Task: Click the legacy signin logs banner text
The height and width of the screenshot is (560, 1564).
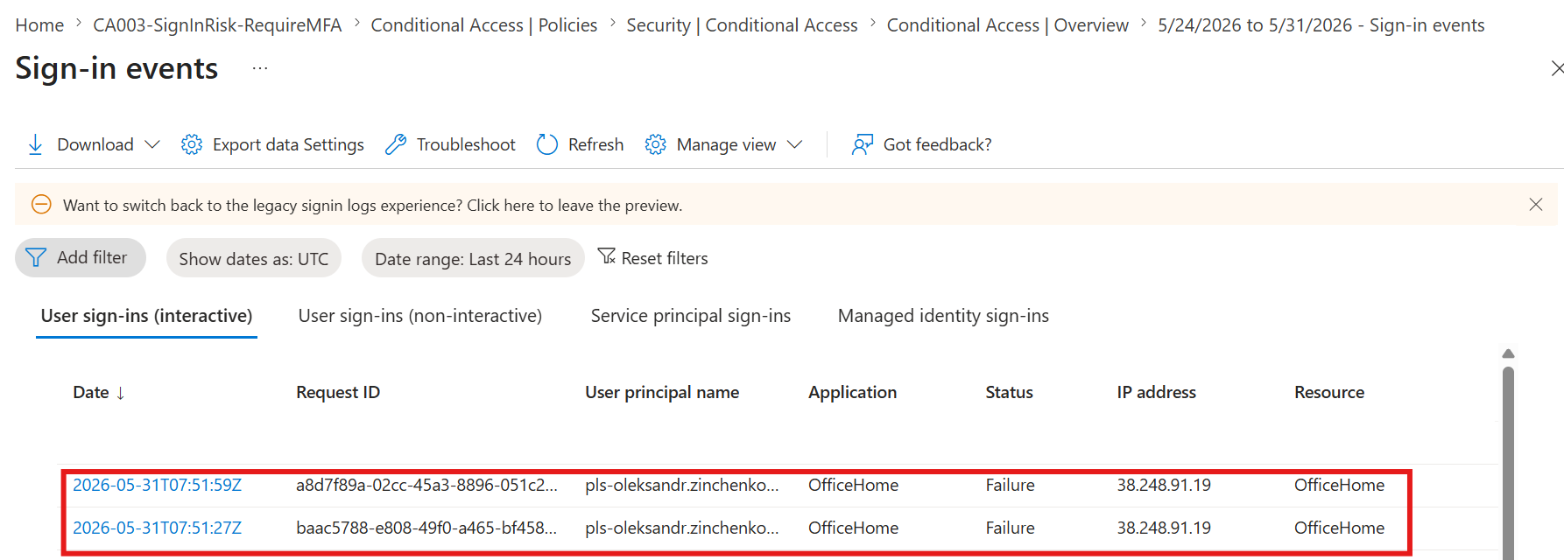Action: coord(373,206)
